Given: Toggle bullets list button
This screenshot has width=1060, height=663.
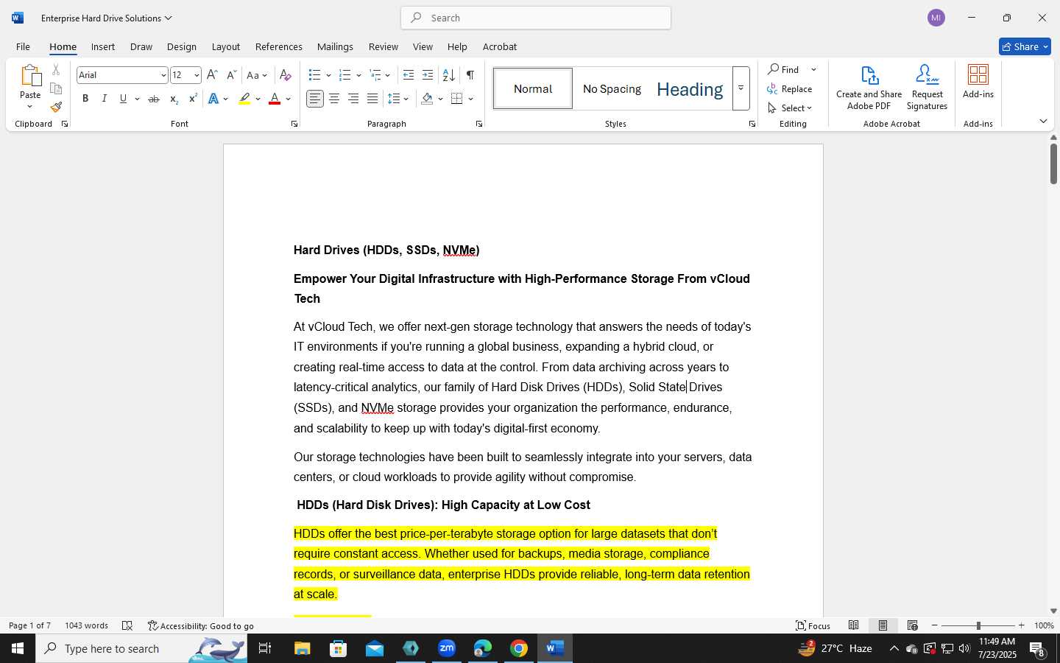Looking at the screenshot, I should (x=314, y=75).
